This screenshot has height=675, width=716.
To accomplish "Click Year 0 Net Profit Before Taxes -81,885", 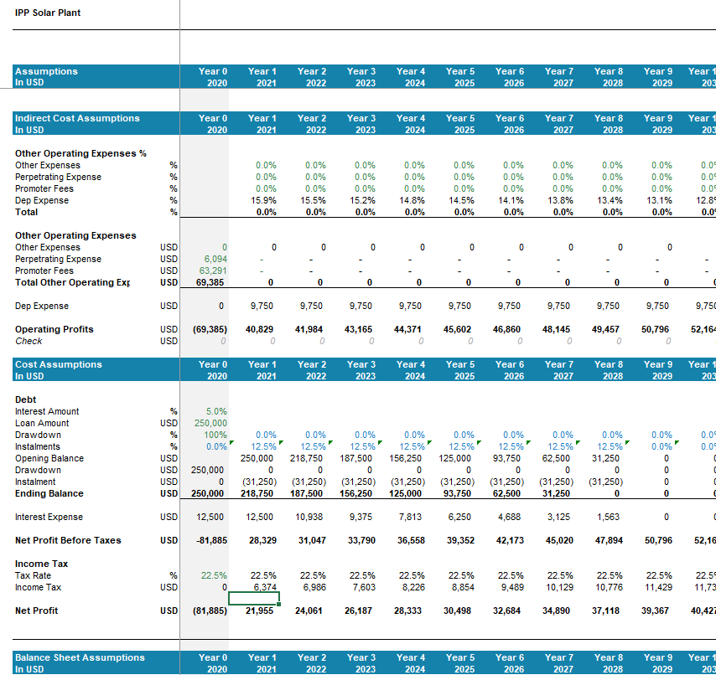I will point(210,541).
